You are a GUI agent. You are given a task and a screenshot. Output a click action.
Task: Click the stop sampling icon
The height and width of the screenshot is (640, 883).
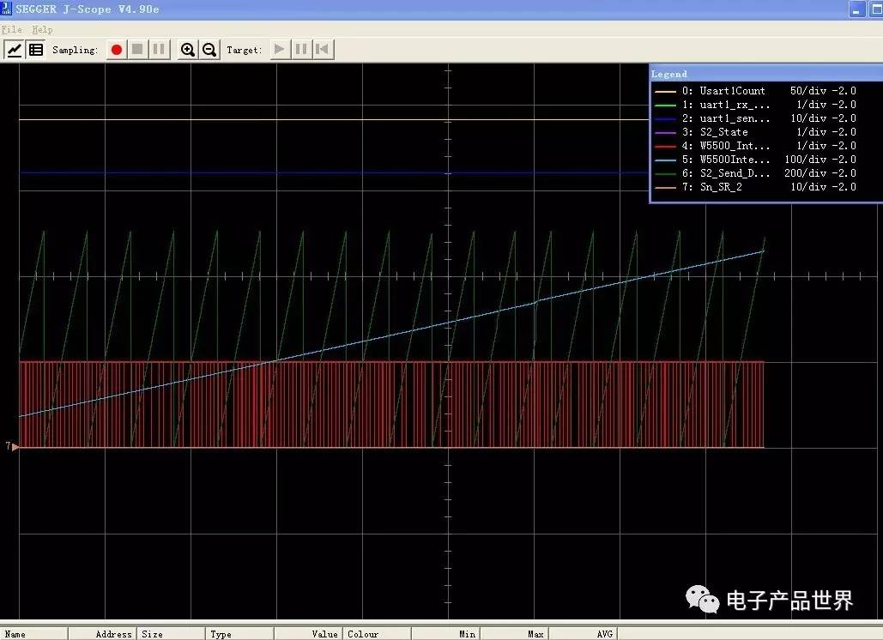tap(137, 49)
